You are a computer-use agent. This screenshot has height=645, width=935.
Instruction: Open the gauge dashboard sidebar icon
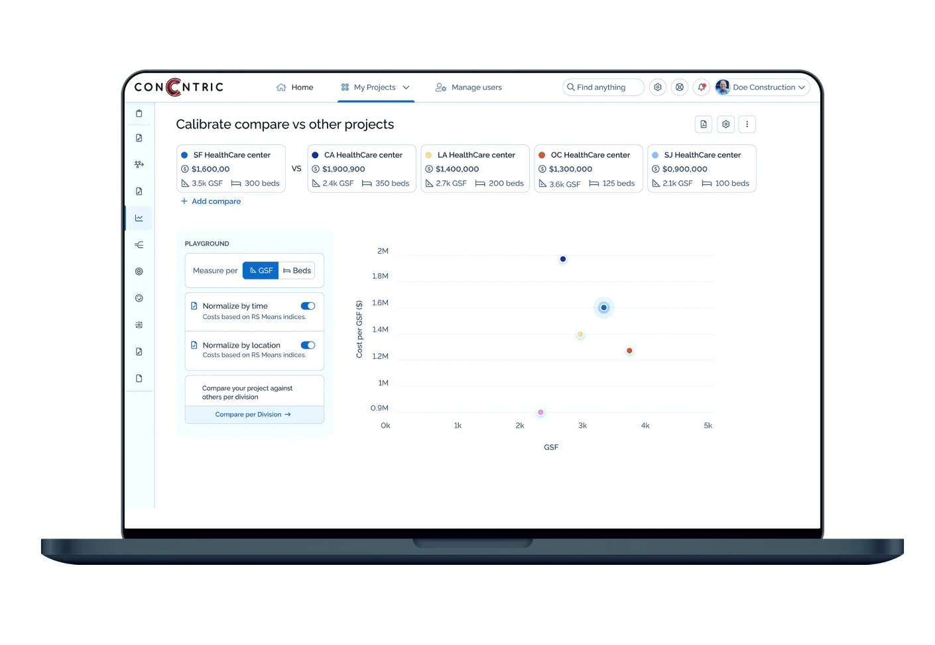tap(139, 298)
